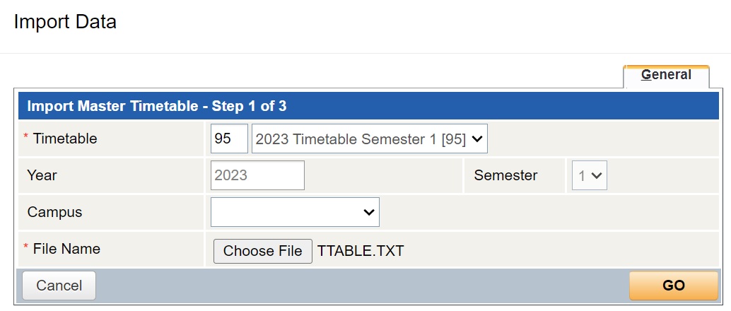Click the timetable code field showing 95
This screenshot has width=731, height=311.
229,139
